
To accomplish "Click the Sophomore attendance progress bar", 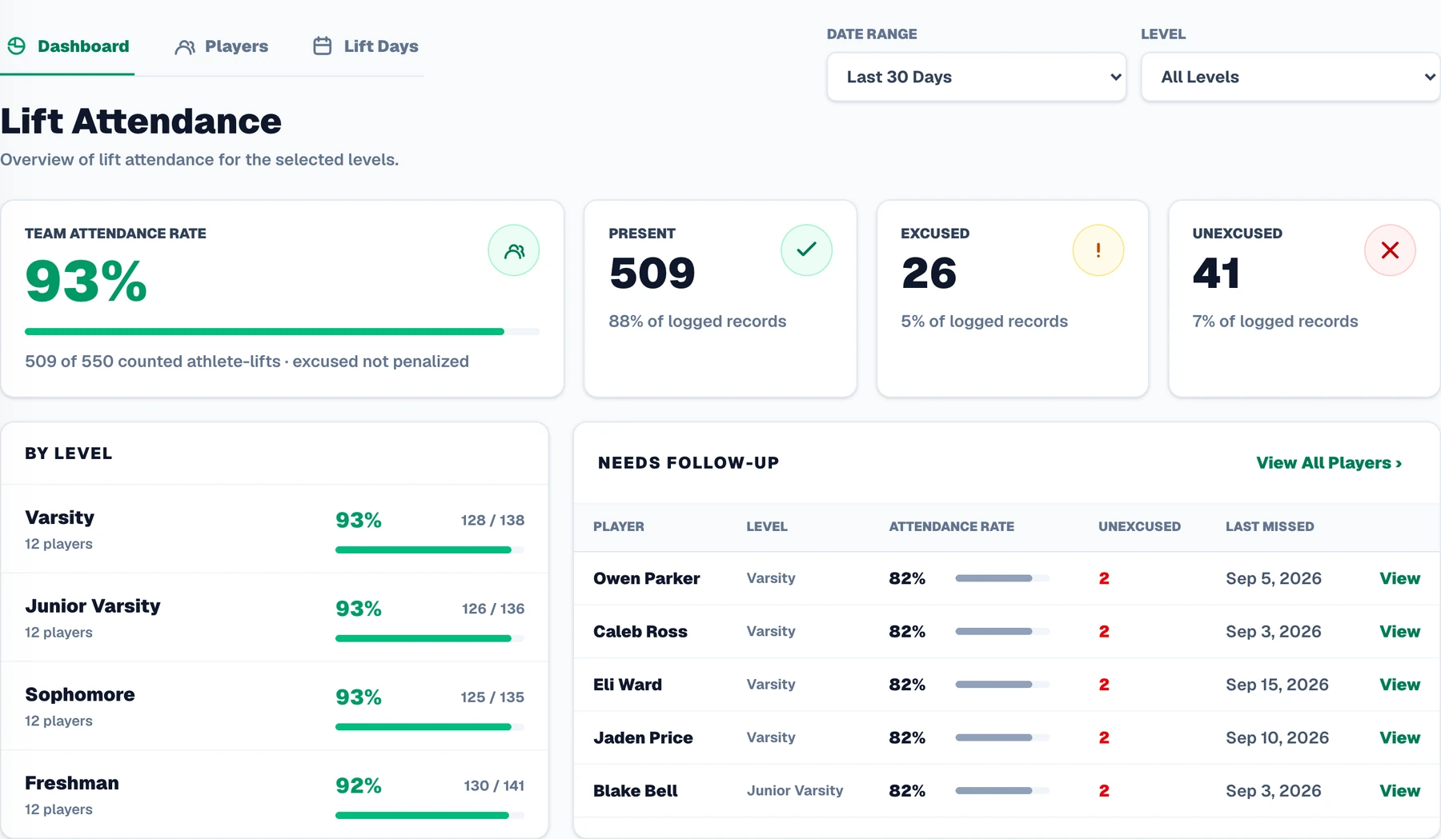I will click(430, 727).
